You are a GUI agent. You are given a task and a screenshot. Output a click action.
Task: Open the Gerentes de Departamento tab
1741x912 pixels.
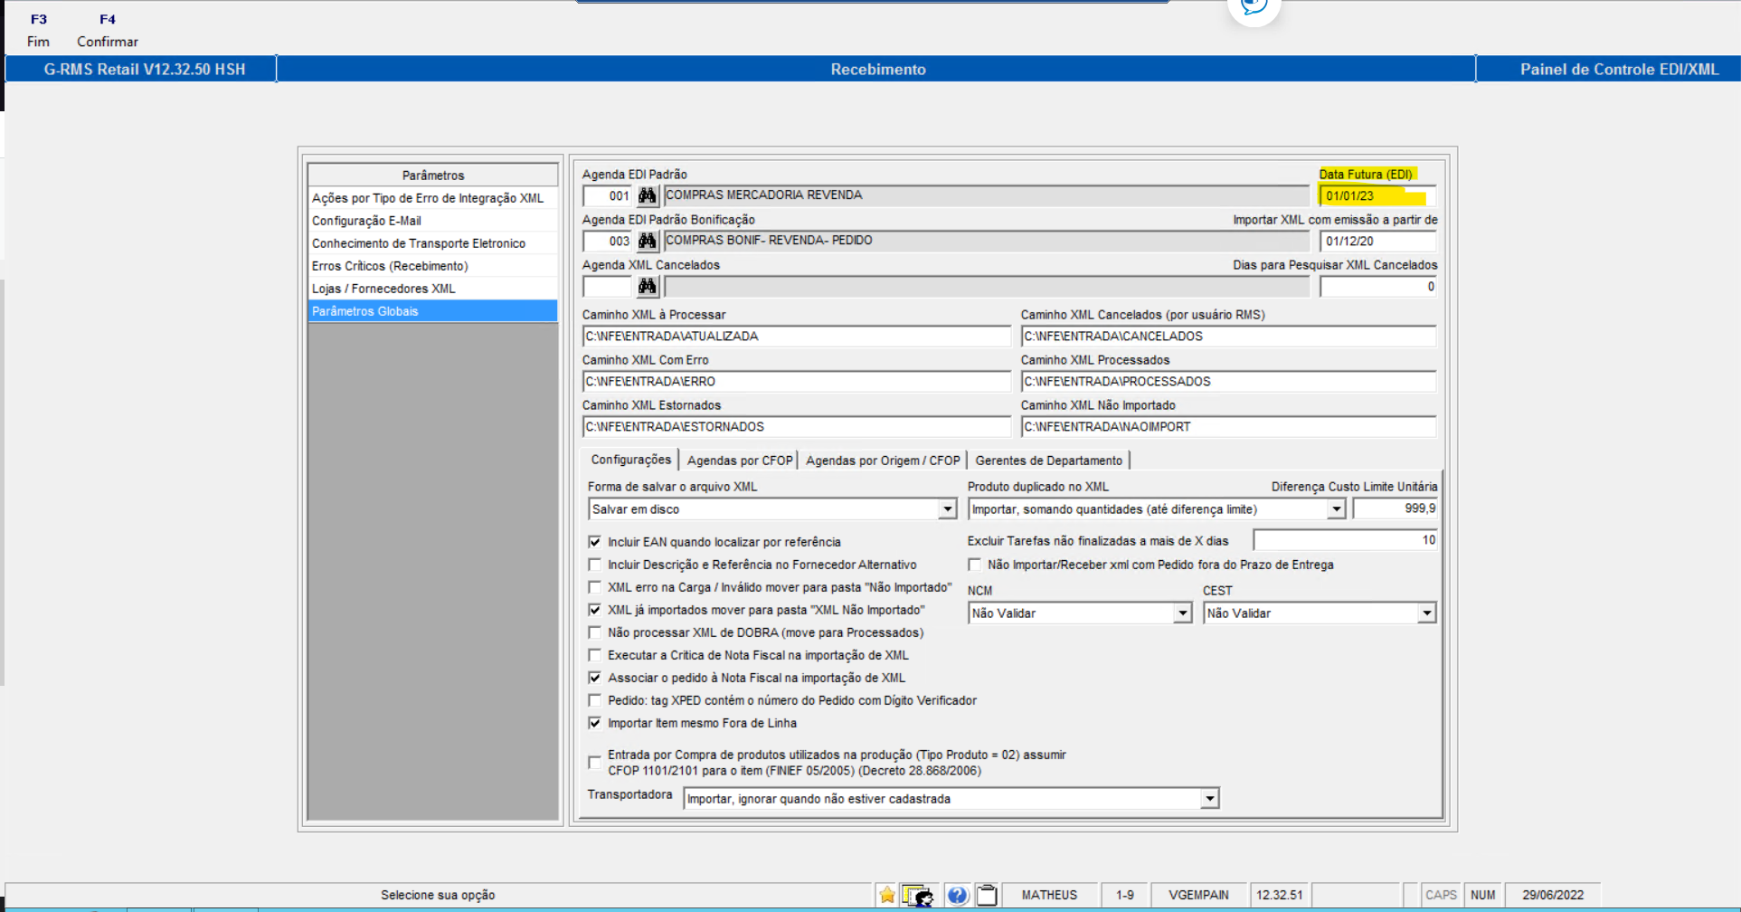(1048, 460)
